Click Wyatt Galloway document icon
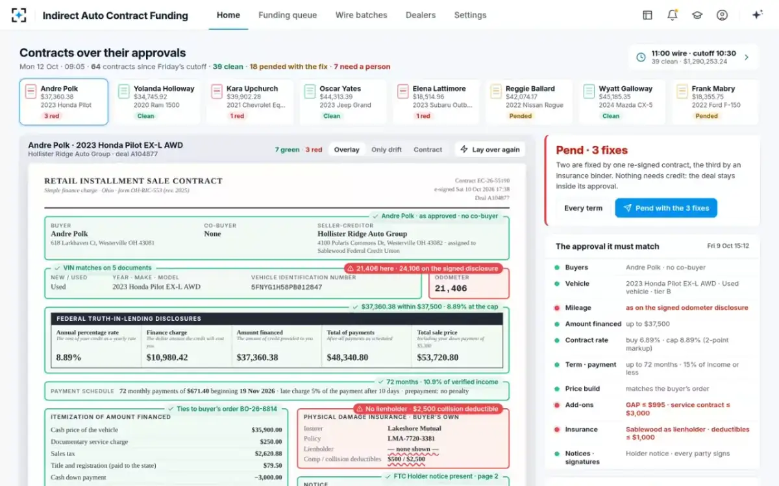Viewport: 779px width, 486px height. (x=589, y=91)
